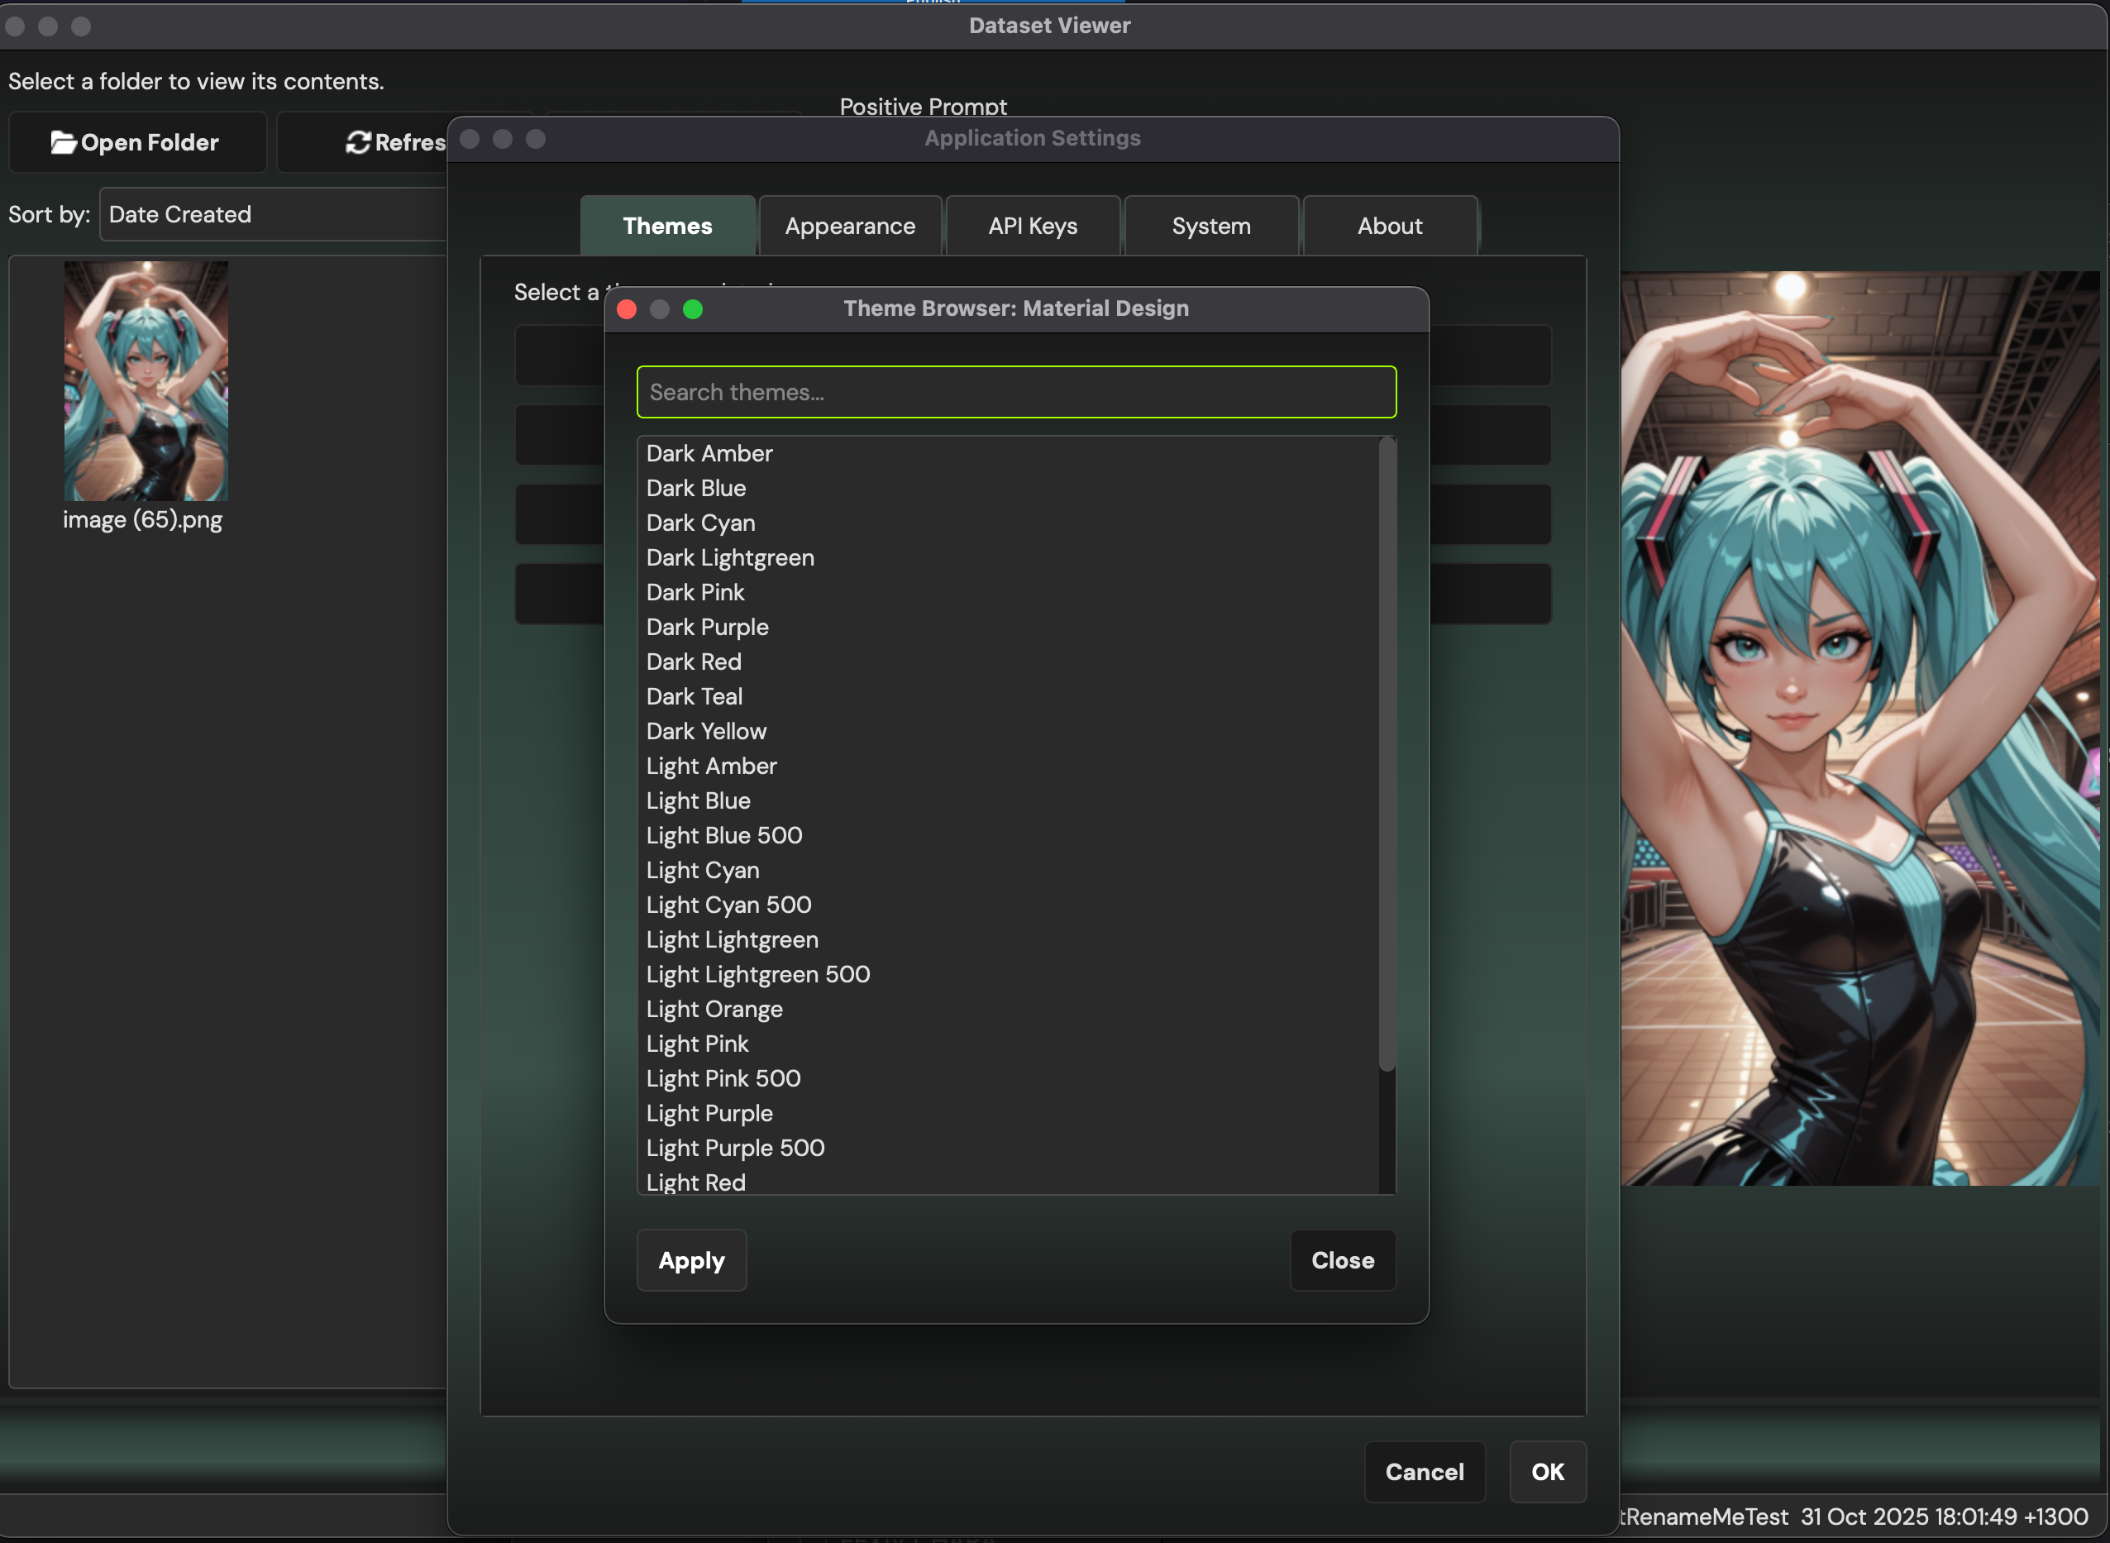Pick the Light Lightgreen 500 theme

point(757,974)
